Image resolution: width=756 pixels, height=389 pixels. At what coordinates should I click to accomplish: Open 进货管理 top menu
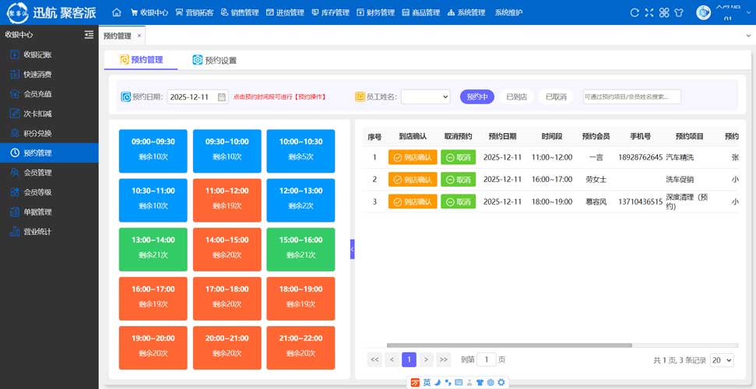[x=285, y=12]
